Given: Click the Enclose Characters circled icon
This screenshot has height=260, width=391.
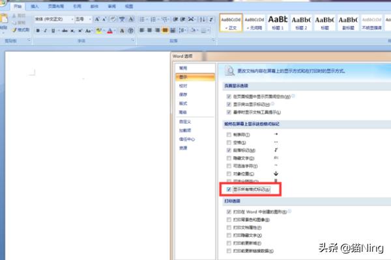Looking at the screenshot, I should 131,31.
